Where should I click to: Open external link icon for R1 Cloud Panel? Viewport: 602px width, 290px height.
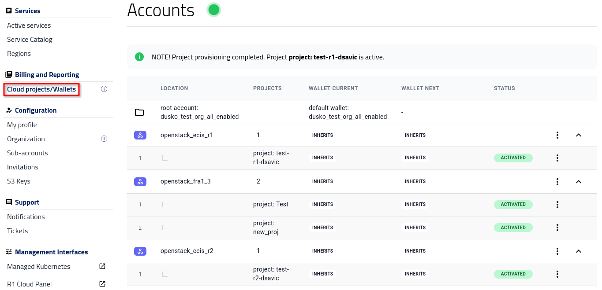click(x=102, y=284)
